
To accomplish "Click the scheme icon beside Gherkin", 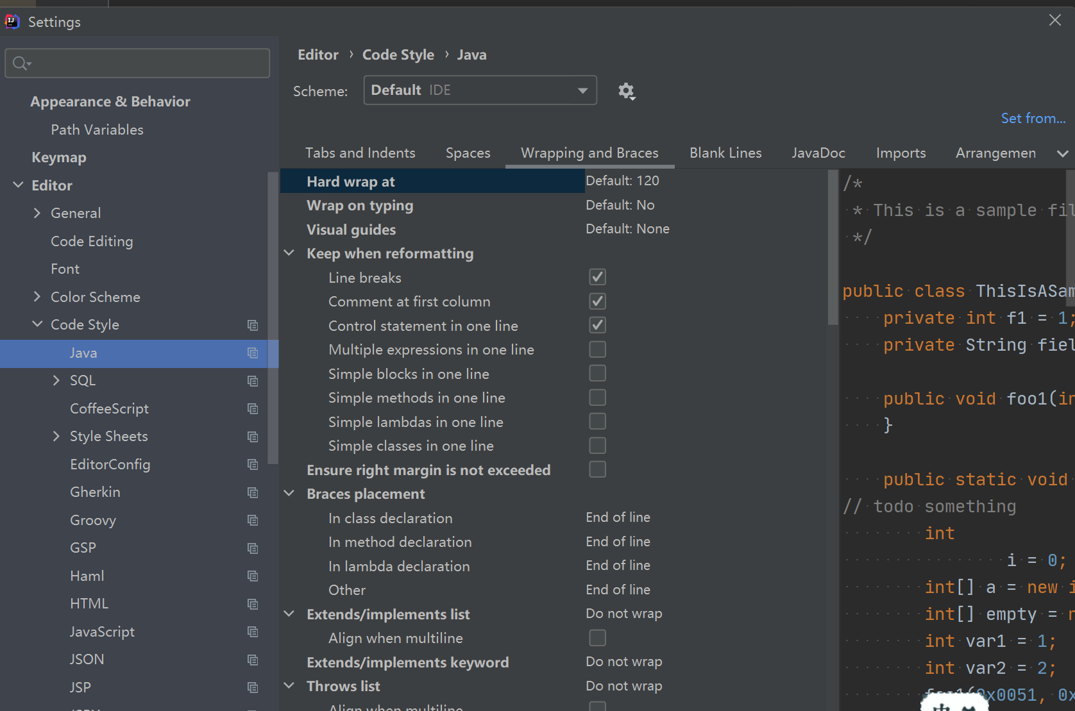I will click(253, 492).
